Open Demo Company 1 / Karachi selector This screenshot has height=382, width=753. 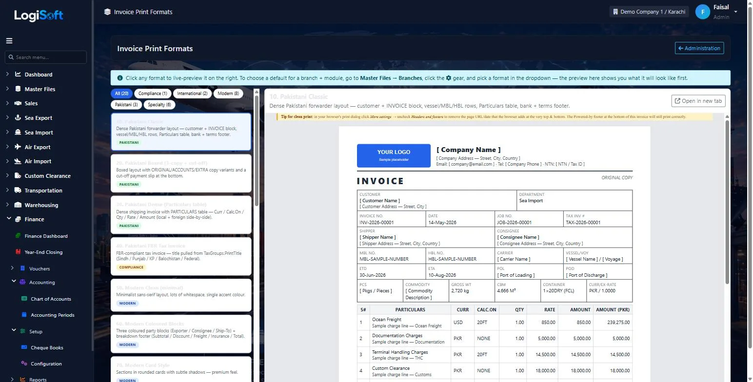pos(649,12)
